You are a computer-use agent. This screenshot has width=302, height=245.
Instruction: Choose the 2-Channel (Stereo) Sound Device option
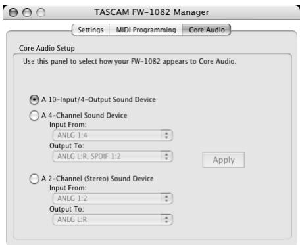(x=34, y=179)
